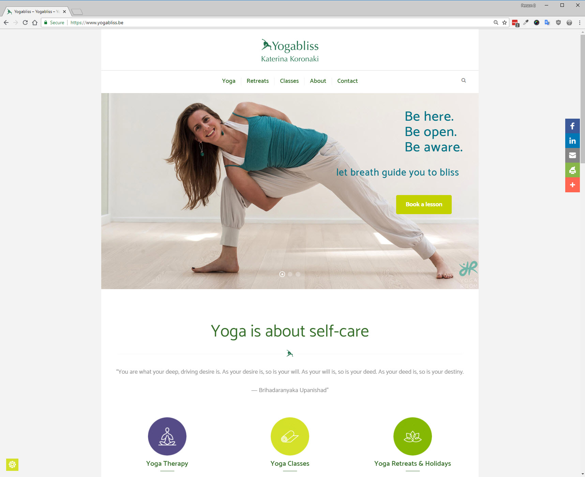Open the Contact page link
585x477 pixels.
click(x=347, y=81)
